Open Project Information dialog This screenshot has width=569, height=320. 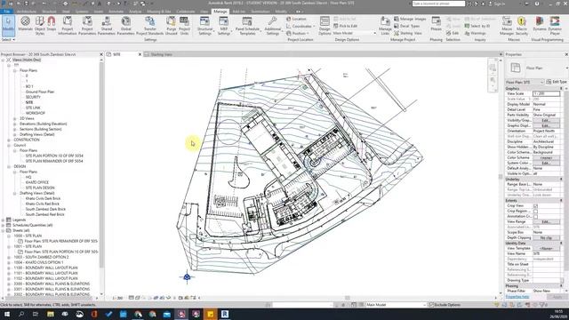[x=68, y=26]
